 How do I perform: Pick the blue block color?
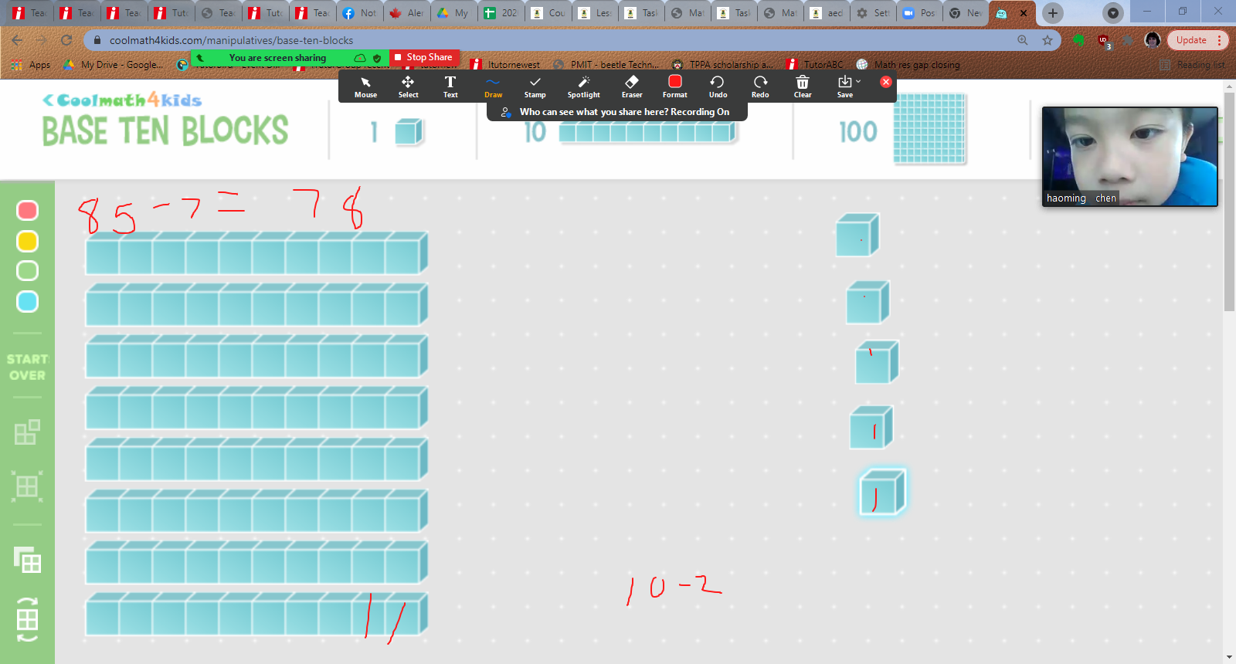(x=28, y=301)
